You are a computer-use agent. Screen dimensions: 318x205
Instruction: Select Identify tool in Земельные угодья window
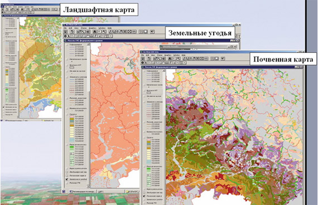(65, 36)
